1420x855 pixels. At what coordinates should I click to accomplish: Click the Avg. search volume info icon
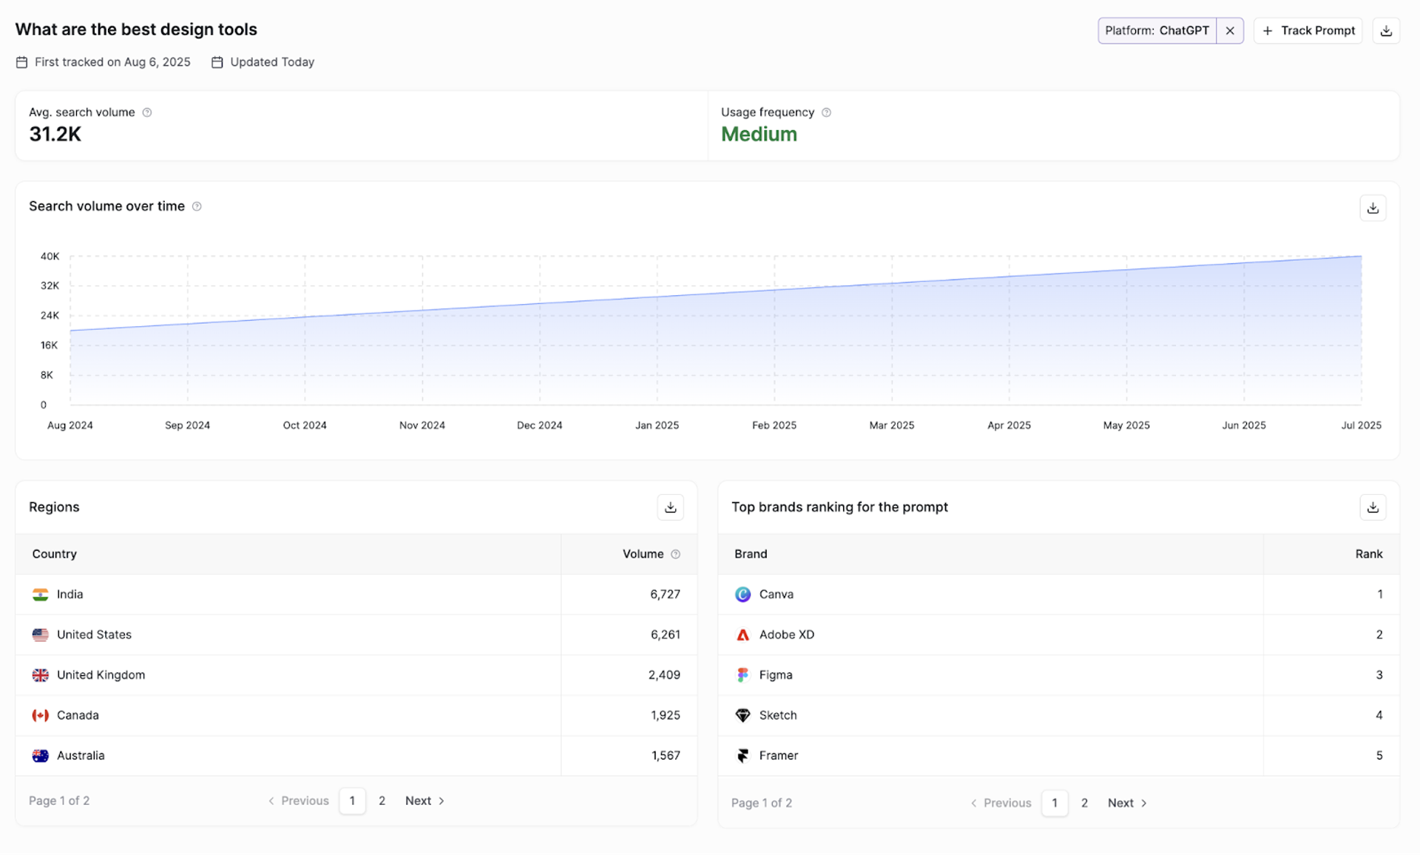click(x=147, y=112)
